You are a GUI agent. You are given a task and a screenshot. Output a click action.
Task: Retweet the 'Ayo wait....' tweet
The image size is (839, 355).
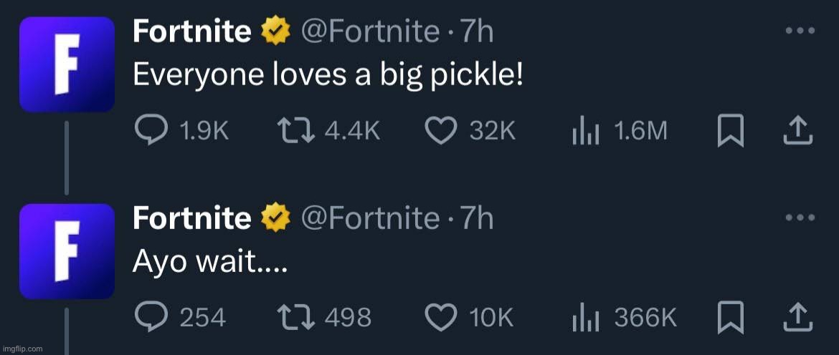pos(323,316)
